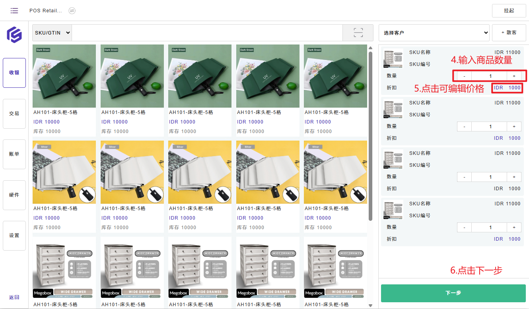Screen dimensions: 529x309
Task: Decrease quantity of first cart item
Action: (464, 76)
